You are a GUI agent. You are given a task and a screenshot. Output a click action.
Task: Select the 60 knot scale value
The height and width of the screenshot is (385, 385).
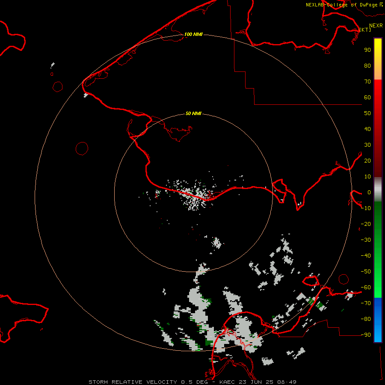[x=367, y=97]
